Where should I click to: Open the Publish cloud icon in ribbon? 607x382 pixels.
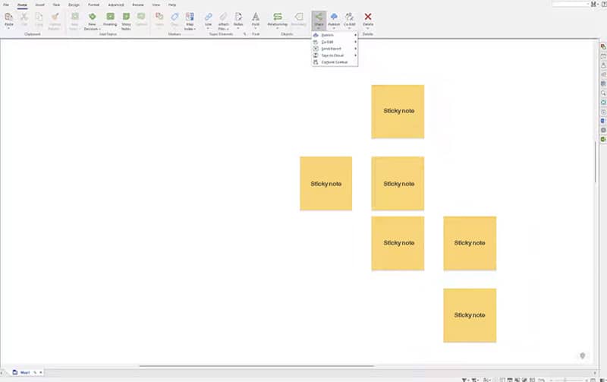click(x=334, y=16)
